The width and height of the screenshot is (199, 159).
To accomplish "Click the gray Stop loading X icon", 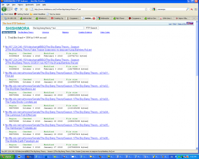I will coord(21,9).
